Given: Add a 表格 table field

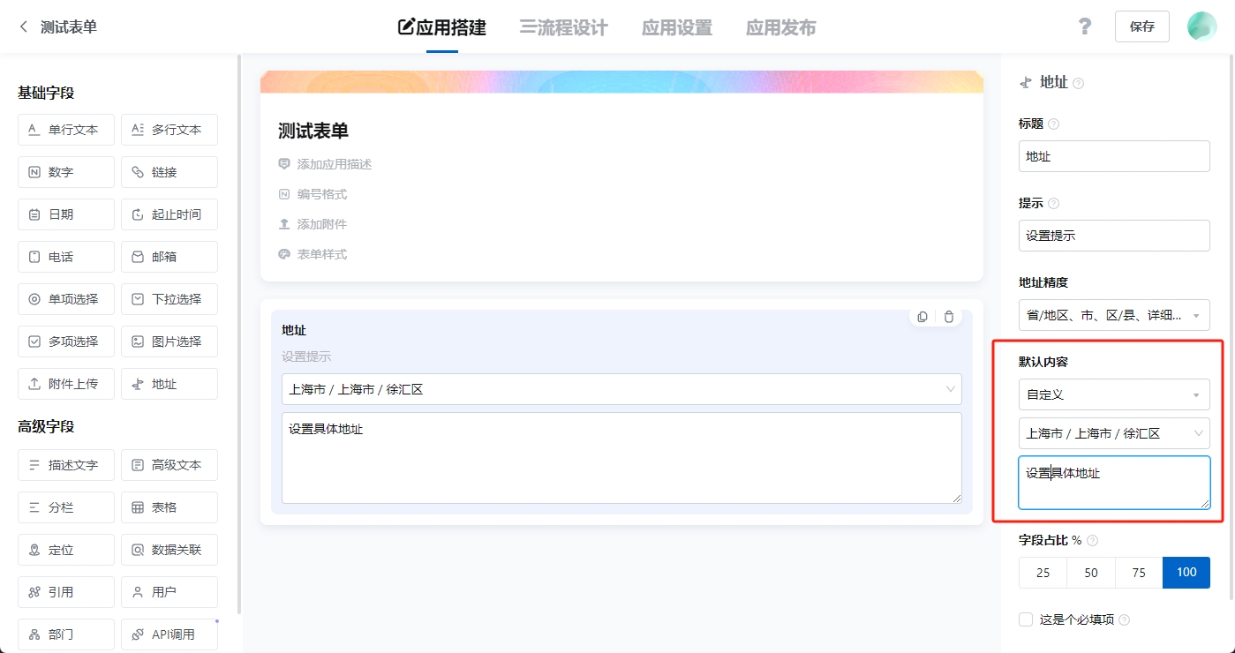Looking at the screenshot, I should click(x=169, y=507).
